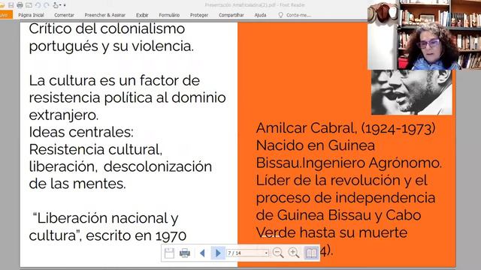Undo the last action with the top toolbar arrow
The image size is (481, 270).
(38, 5)
